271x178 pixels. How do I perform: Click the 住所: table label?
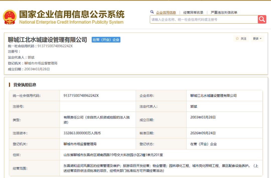tap(17, 155)
